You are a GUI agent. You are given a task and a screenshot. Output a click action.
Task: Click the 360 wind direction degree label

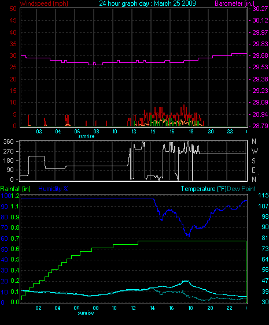(9, 141)
